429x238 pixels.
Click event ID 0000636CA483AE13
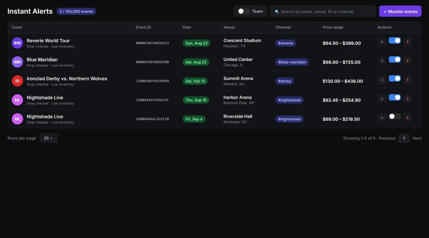(152, 43)
